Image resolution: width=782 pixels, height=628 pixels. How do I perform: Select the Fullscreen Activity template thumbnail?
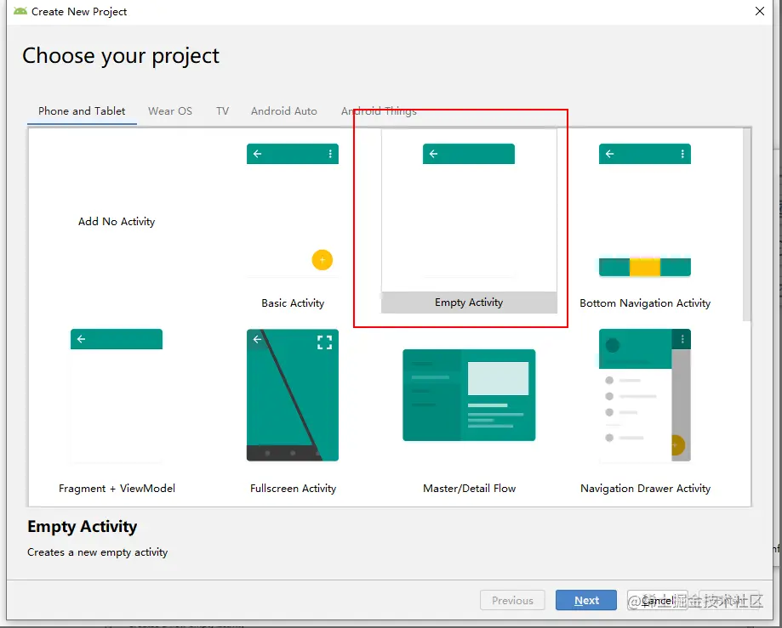coord(293,395)
